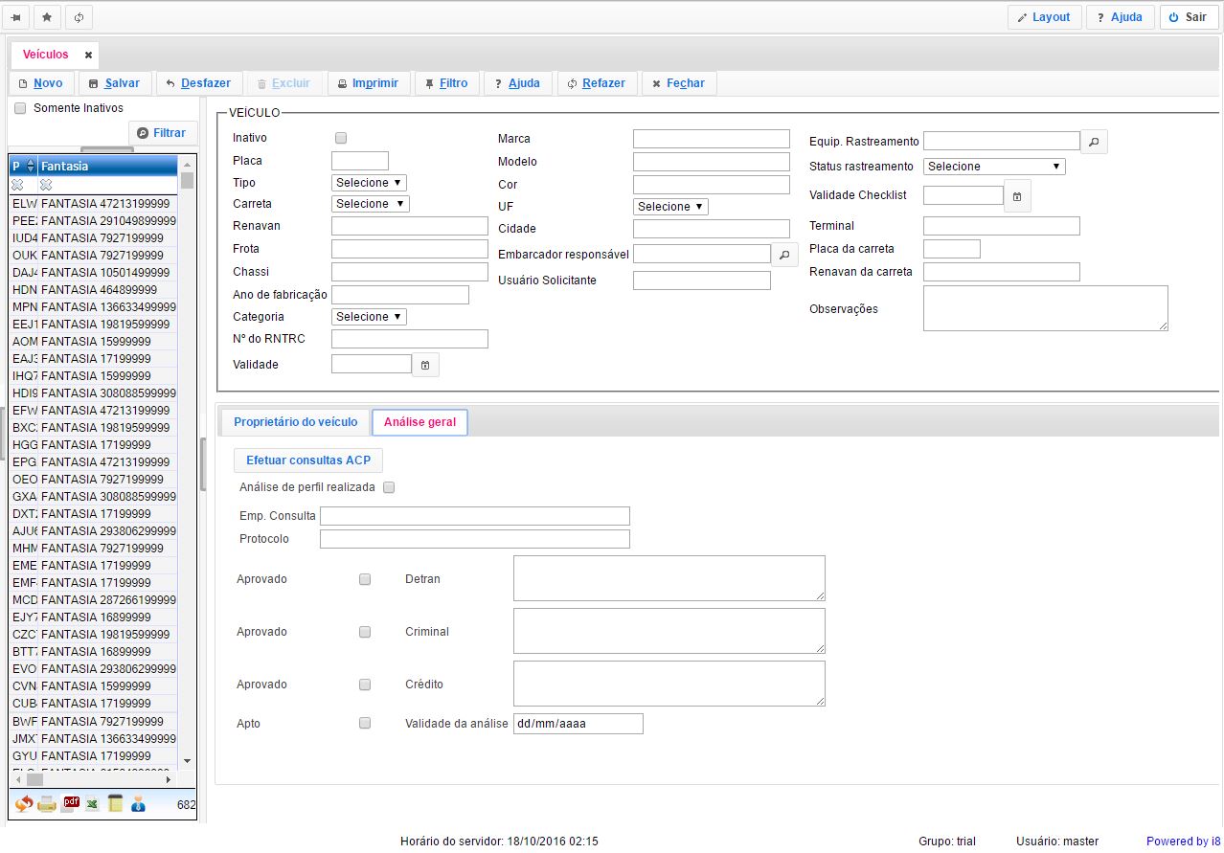The width and height of the screenshot is (1224, 853).
Task: Search for Embarcador responsável with the magnifier
Action: click(784, 254)
